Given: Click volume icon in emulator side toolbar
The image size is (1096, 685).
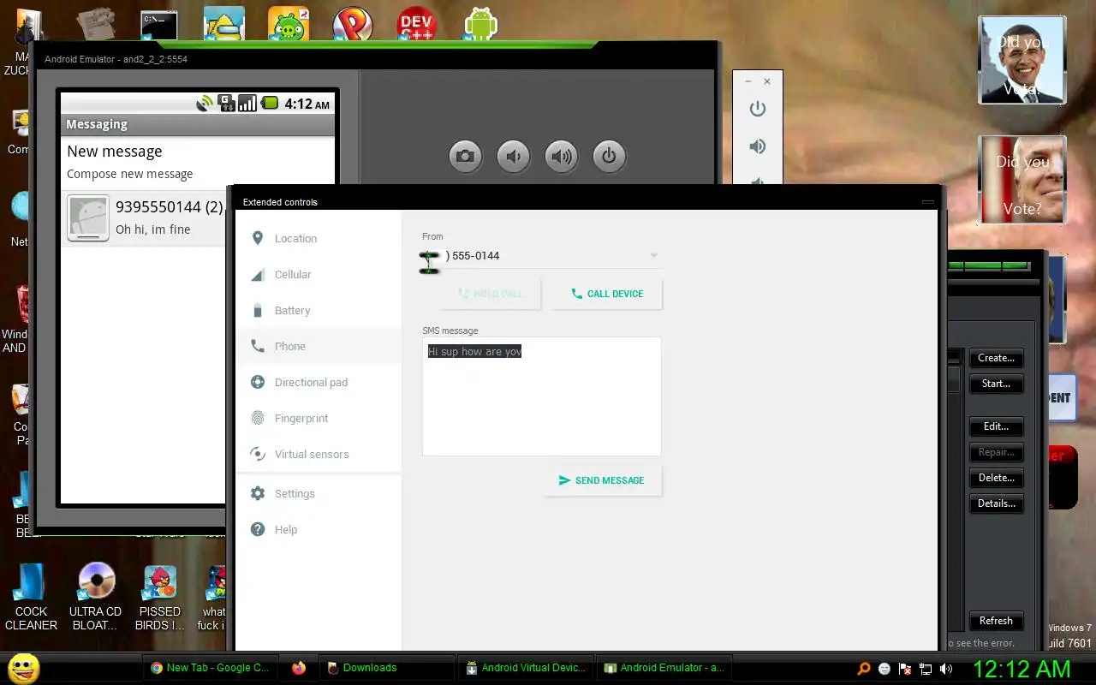Looking at the screenshot, I should (757, 146).
